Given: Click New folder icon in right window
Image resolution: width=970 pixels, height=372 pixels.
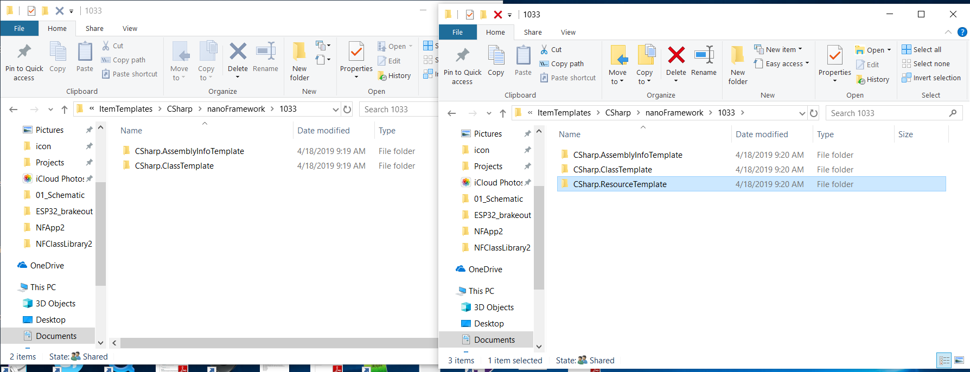Looking at the screenshot, I should coord(738,56).
